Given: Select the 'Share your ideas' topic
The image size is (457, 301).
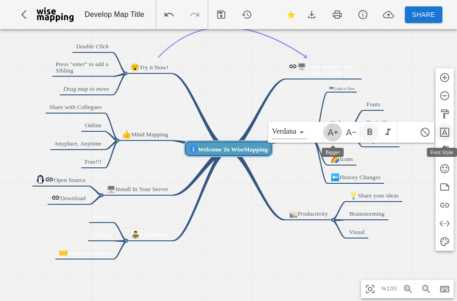Looking at the screenshot, I should [x=374, y=196].
